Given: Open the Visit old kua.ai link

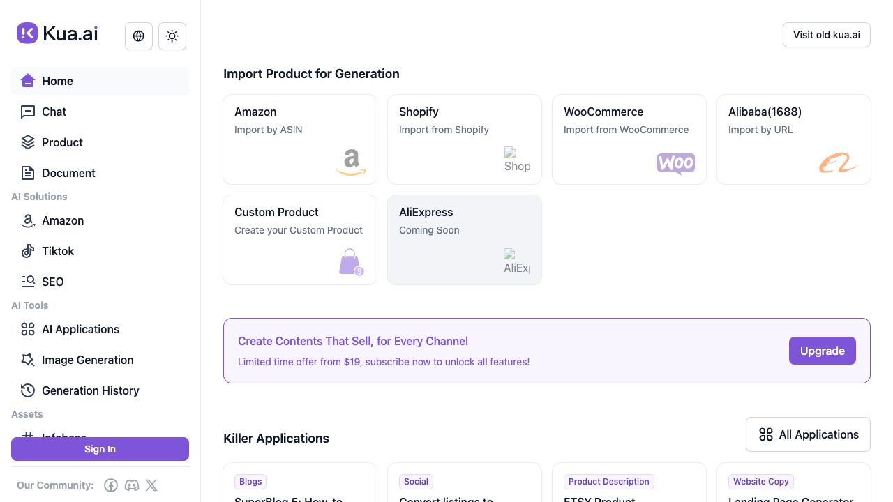Looking at the screenshot, I should click(826, 35).
